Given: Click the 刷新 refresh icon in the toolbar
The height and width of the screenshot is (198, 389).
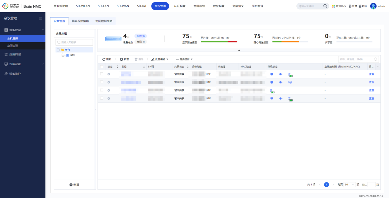Looking at the screenshot, I should coord(104,59).
